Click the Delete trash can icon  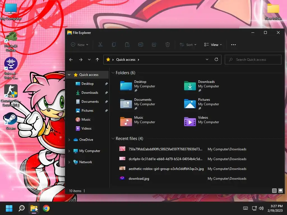tap(168, 45)
